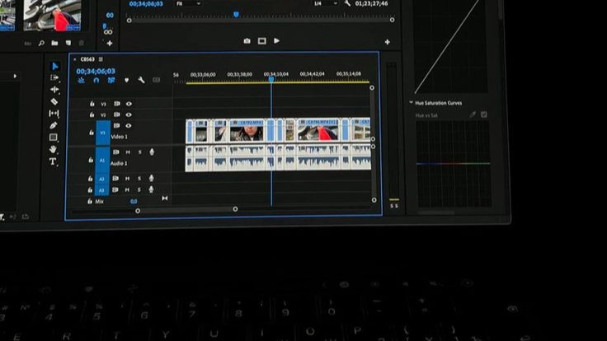Toggle sync lock on V3
This screenshot has width=607, height=341.
tap(116, 104)
